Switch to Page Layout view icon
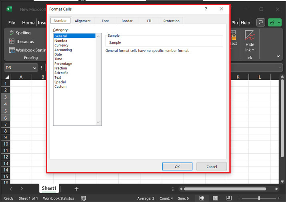286x202 pixels. pos(215,198)
